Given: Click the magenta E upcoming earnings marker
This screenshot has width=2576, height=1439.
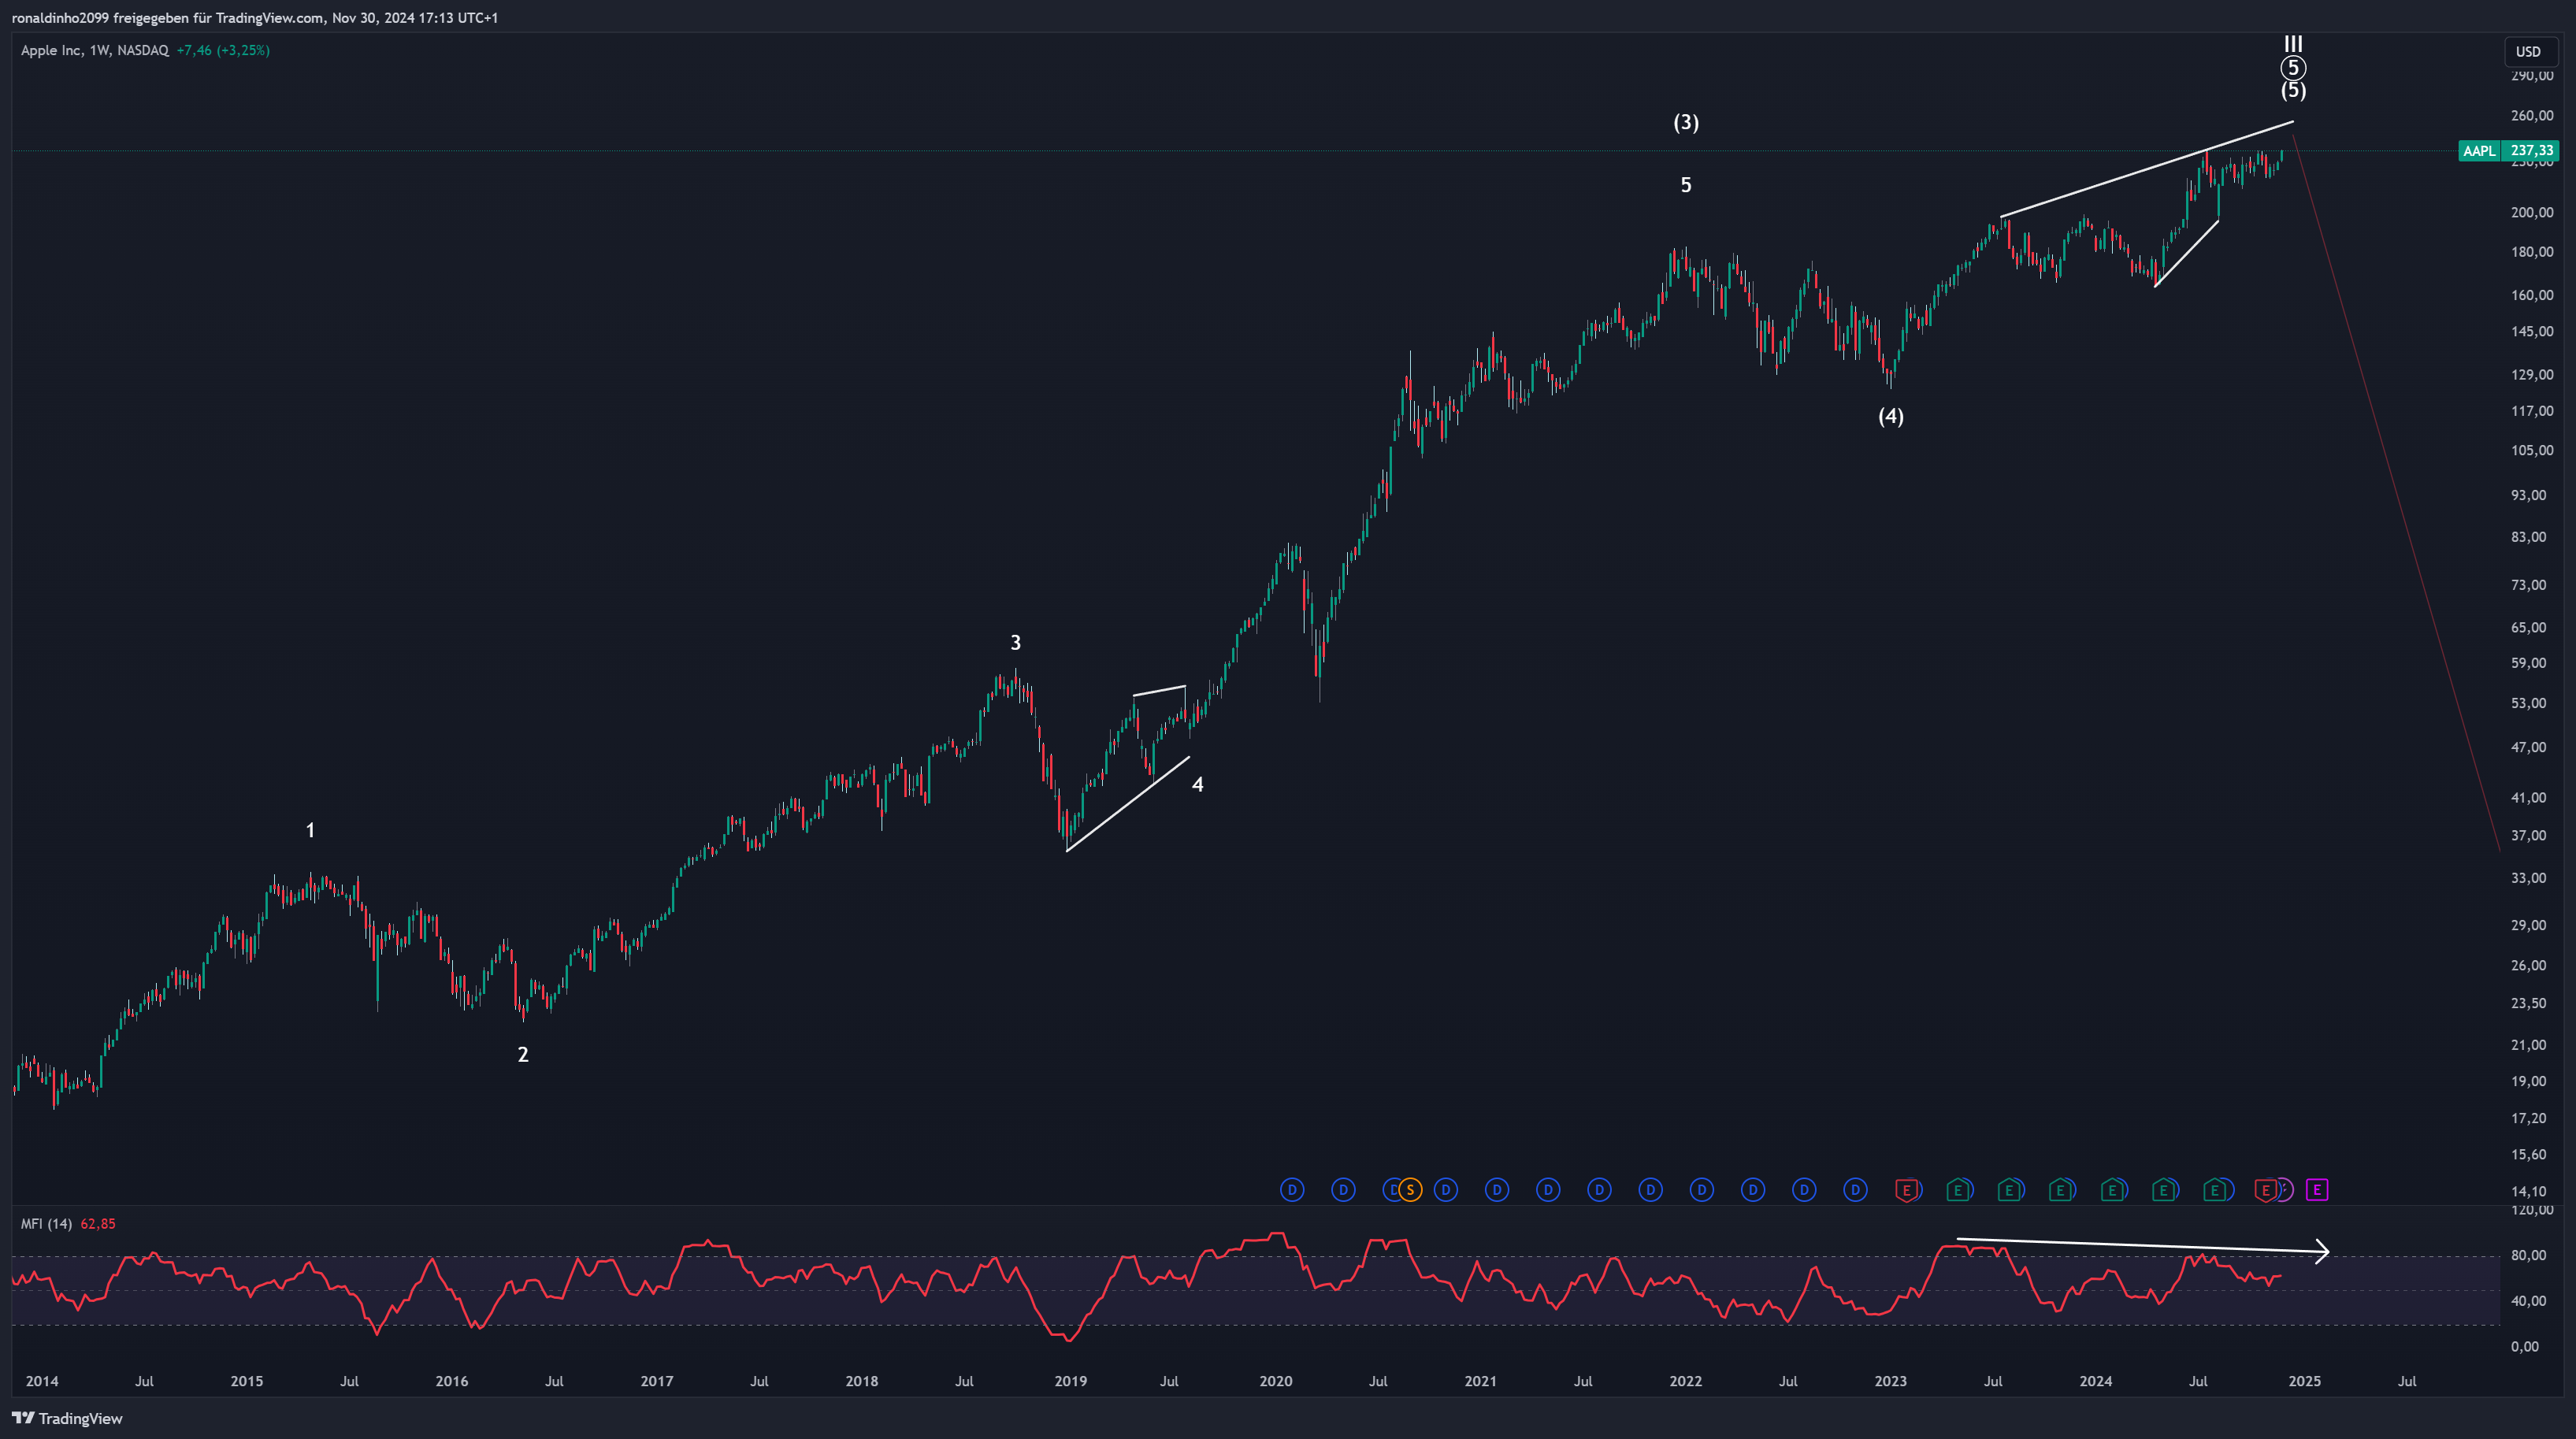Looking at the screenshot, I should [2317, 1190].
